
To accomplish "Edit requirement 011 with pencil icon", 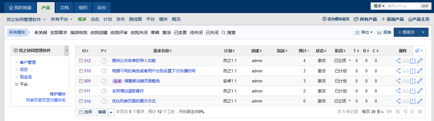I will 420,91.
